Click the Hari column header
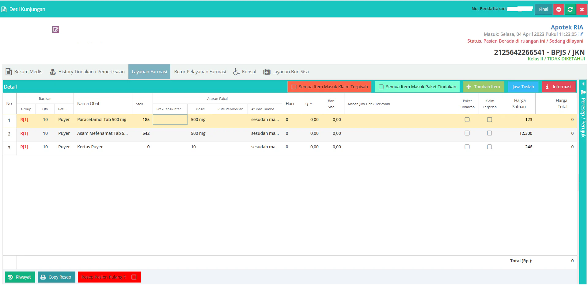The image size is (588, 285). [291, 104]
